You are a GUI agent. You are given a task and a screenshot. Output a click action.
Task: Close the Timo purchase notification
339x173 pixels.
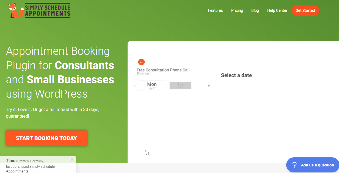point(72,159)
